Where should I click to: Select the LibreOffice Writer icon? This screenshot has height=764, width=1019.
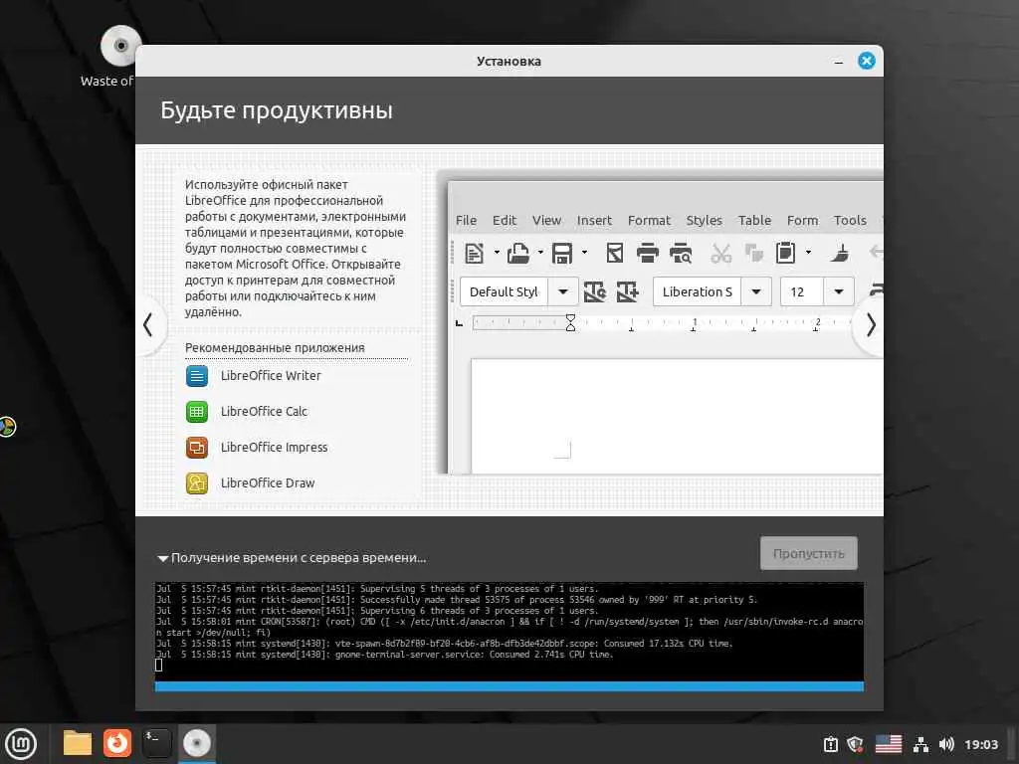click(x=197, y=375)
